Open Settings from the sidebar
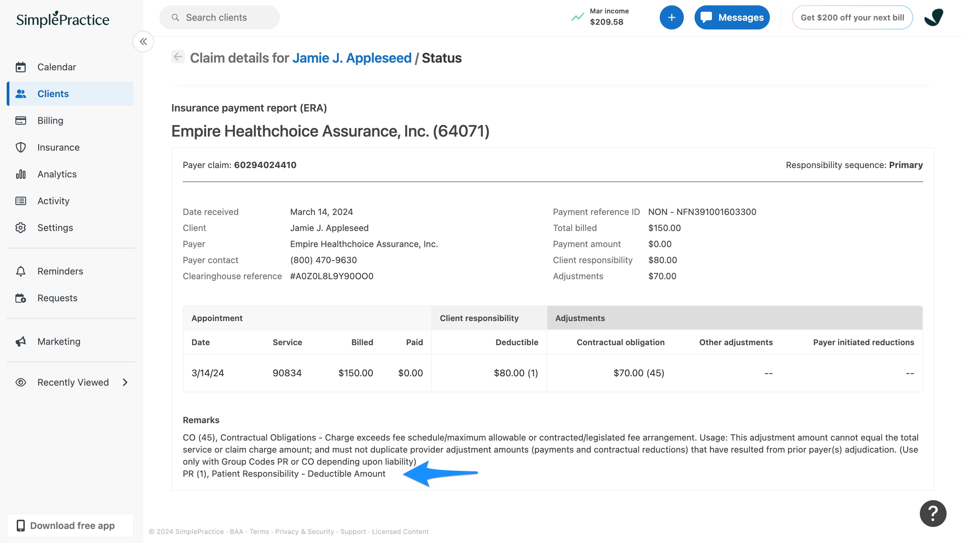 point(70,228)
